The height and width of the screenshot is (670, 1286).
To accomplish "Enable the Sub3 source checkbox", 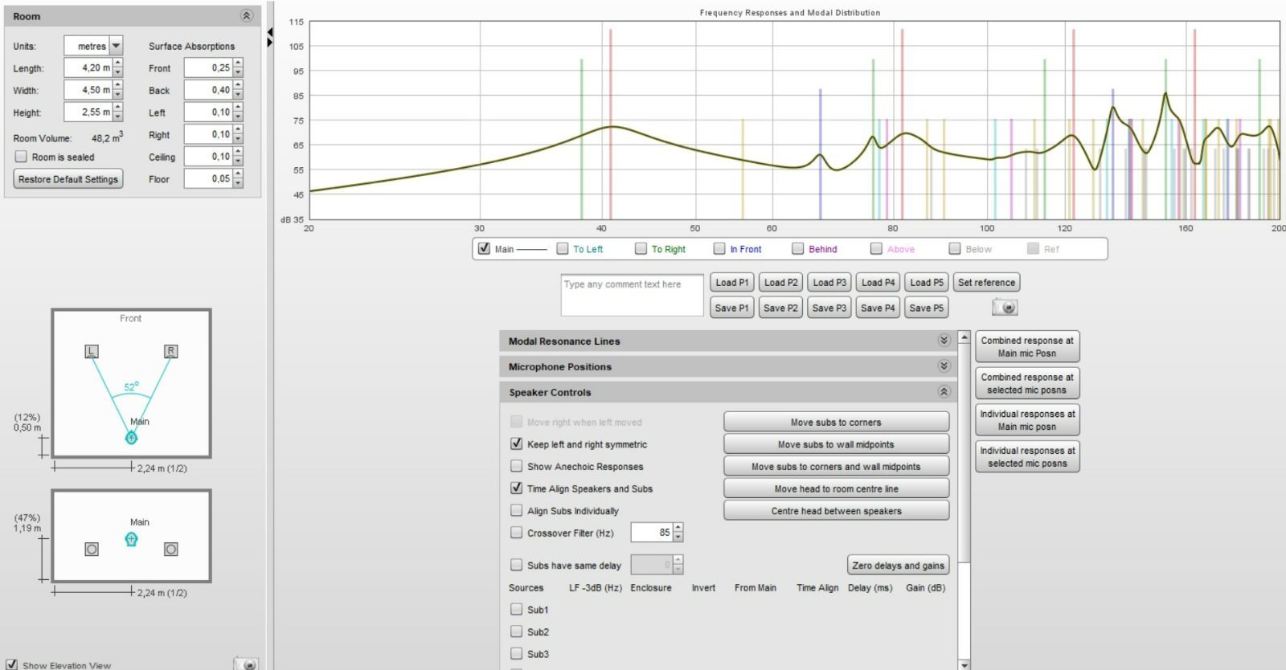I will (x=516, y=654).
